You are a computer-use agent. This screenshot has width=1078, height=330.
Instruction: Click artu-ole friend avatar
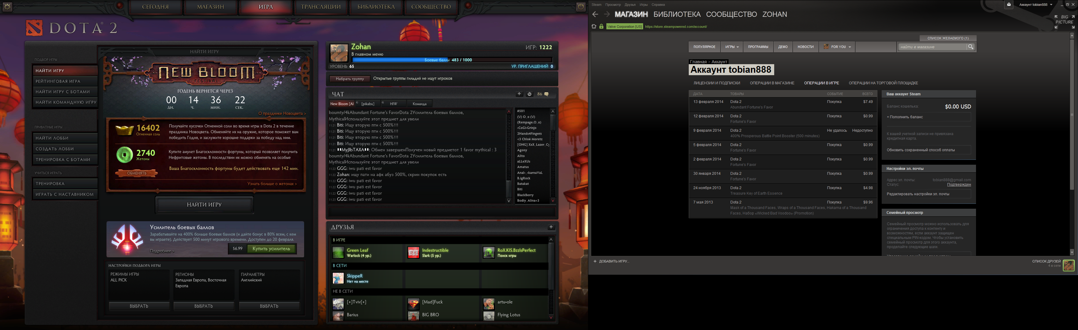(x=488, y=303)
